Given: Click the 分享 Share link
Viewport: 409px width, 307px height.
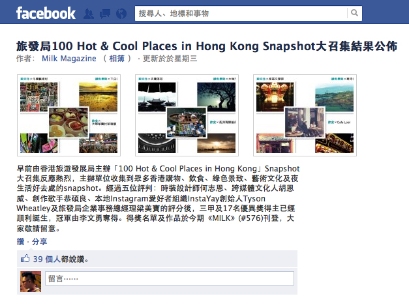Looking at the screenshot, I should pos(40,242).
